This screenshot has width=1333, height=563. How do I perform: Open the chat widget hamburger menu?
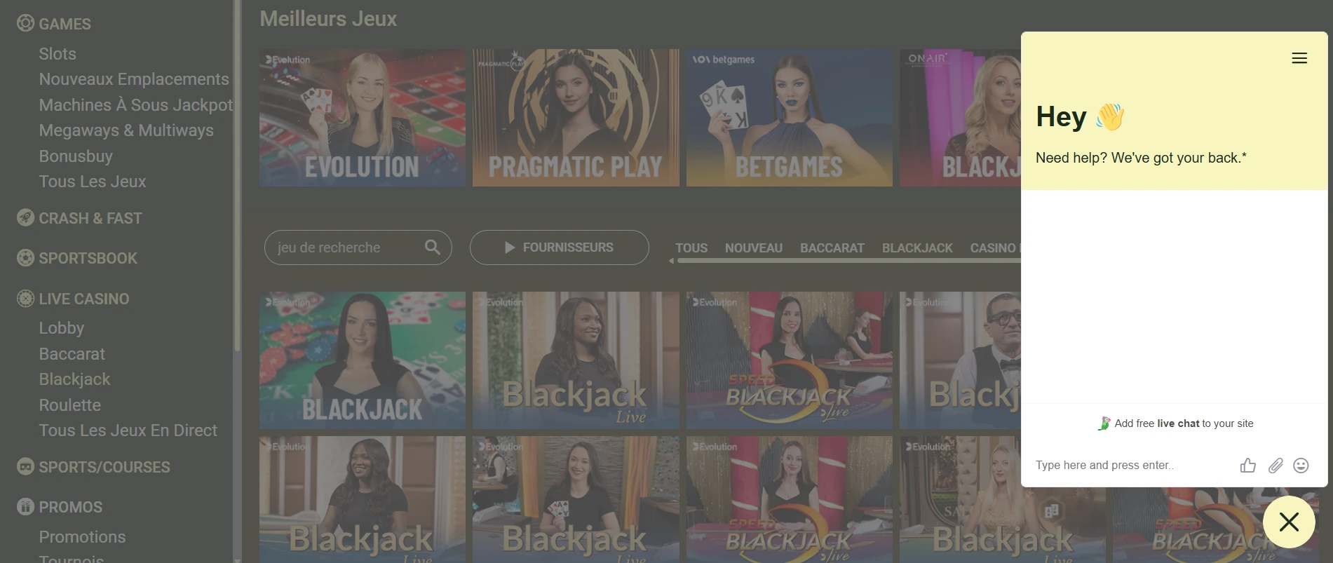1299,58
